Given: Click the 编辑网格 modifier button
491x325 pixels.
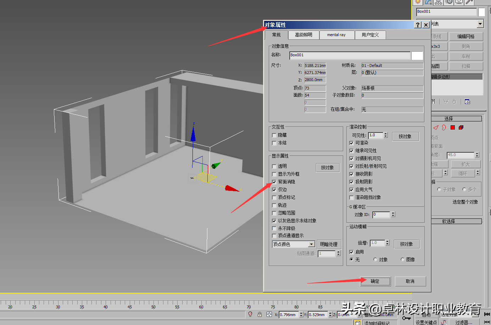Looking at the screenshot, I should (x=466, y=36).
